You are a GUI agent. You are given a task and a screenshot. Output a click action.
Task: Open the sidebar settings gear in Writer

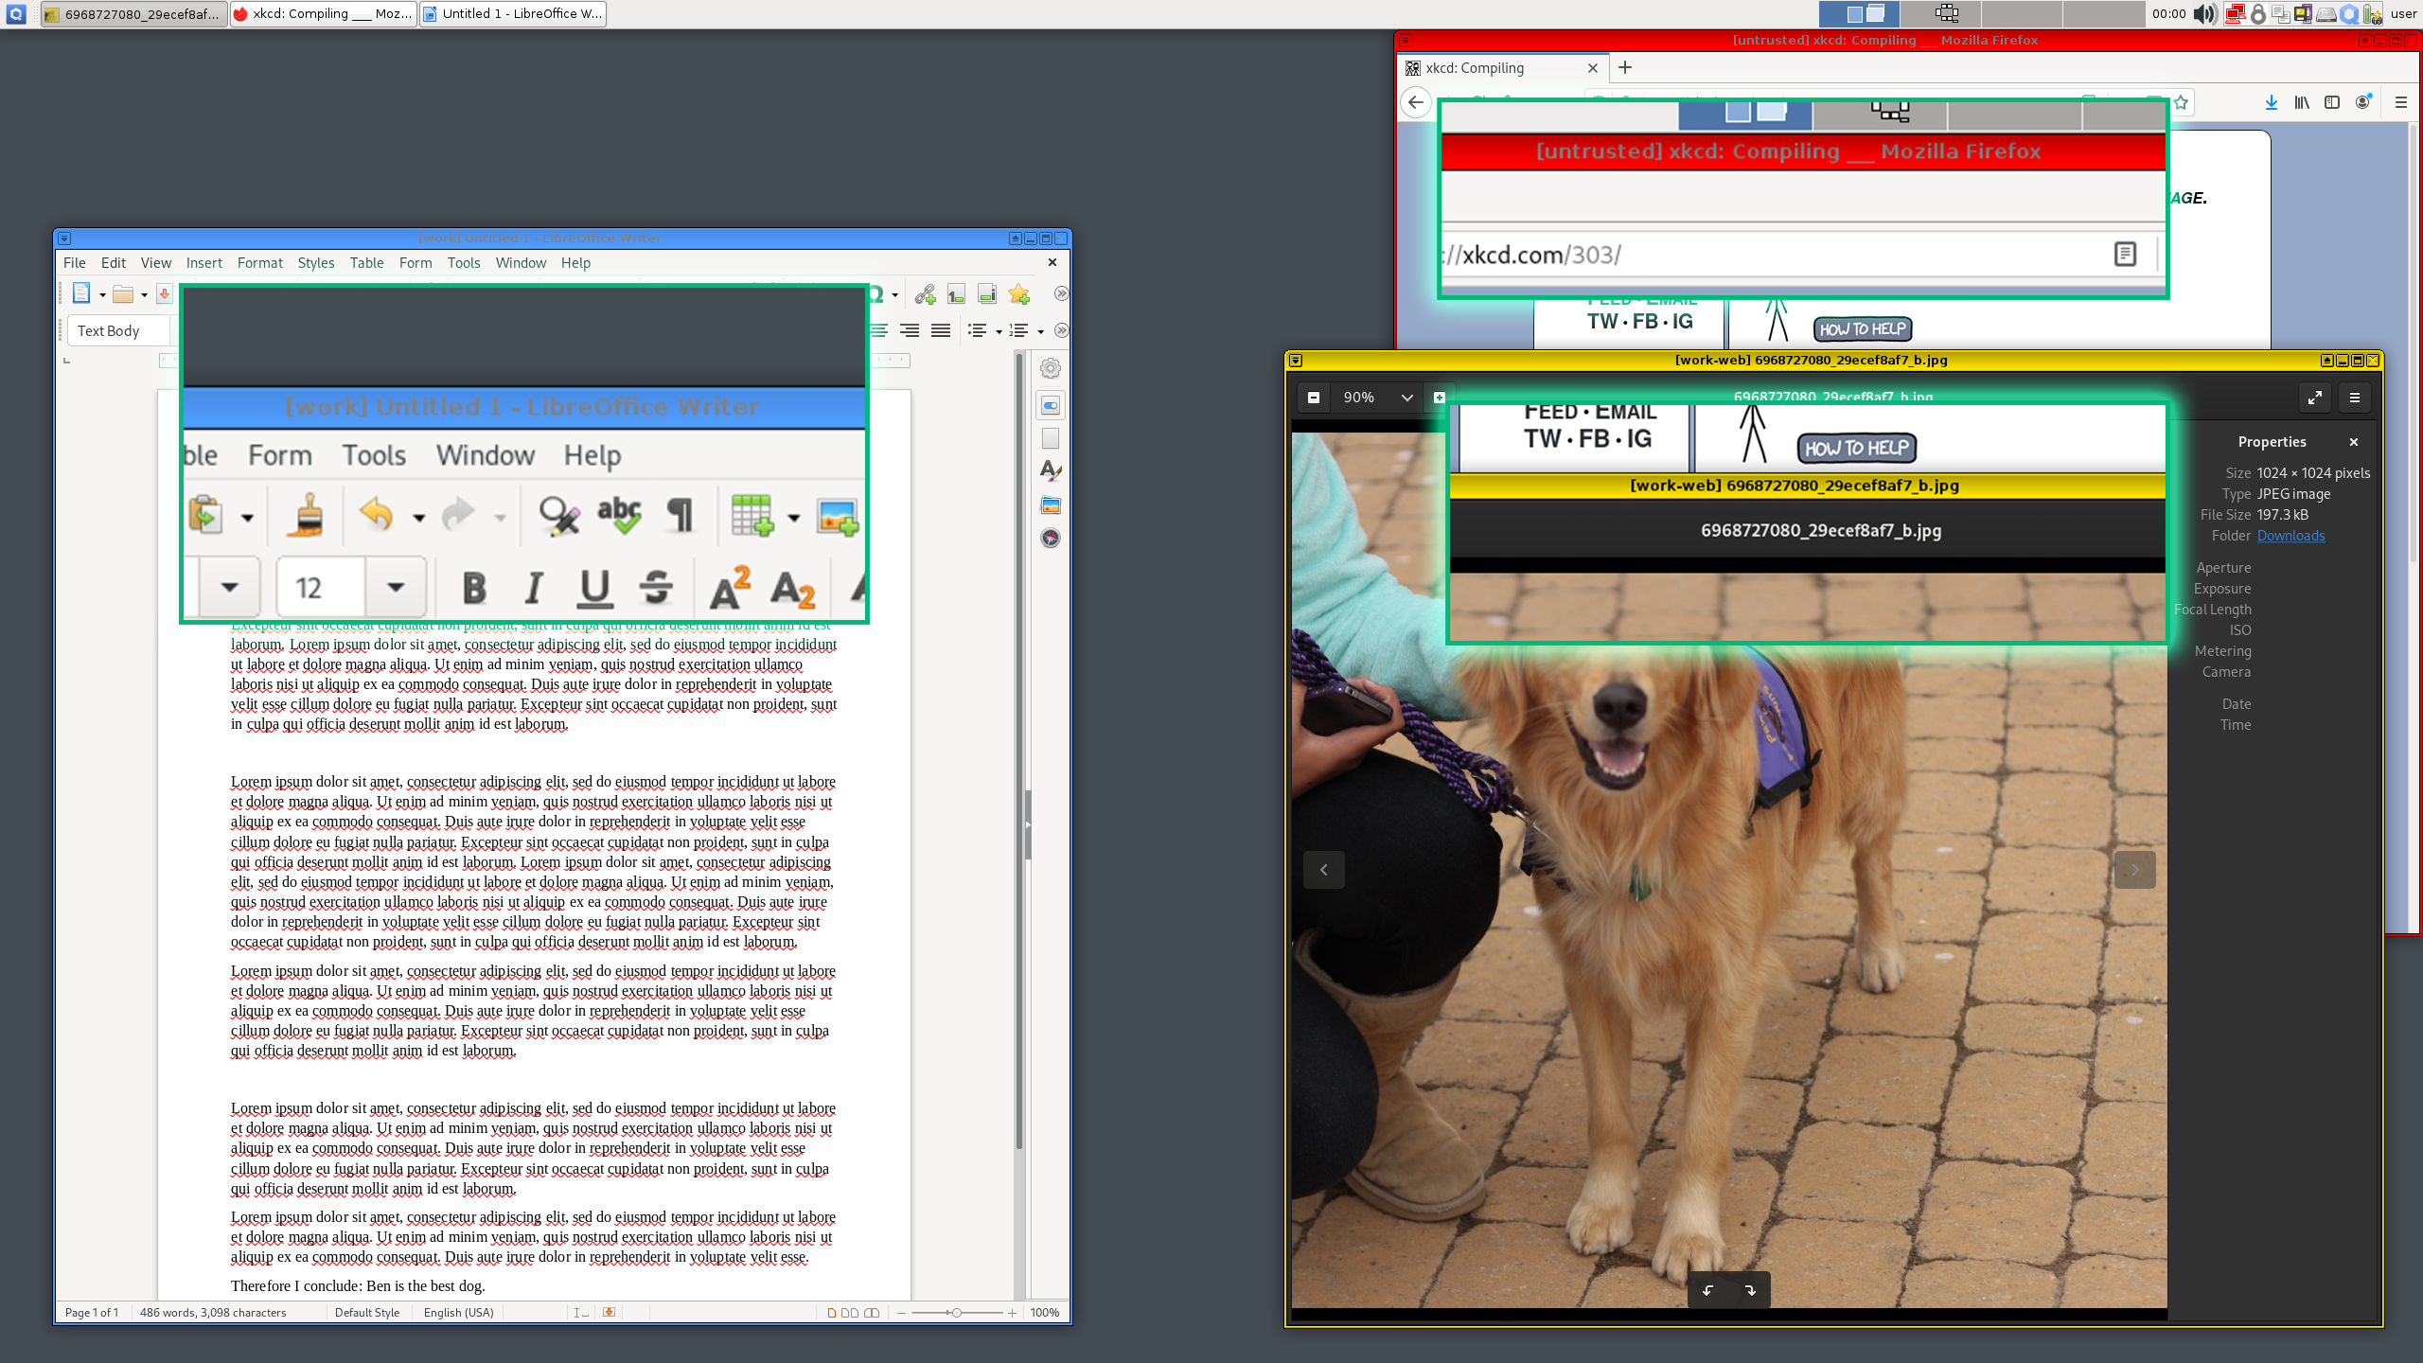click(1051, 368)
